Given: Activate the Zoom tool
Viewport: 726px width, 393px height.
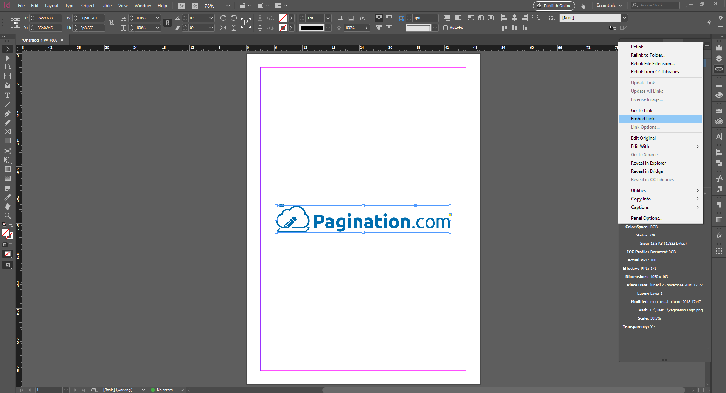Looking at the screenshot, I should (7, 216).
